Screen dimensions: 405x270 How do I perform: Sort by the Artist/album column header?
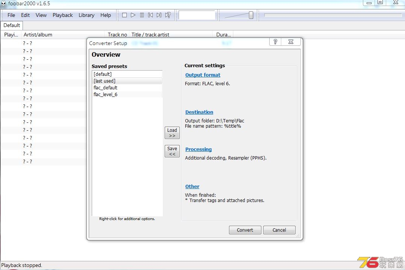pos(63,35)
